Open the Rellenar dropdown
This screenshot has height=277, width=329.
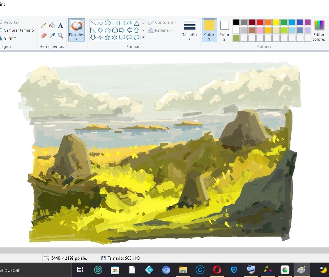pos(163,30)
